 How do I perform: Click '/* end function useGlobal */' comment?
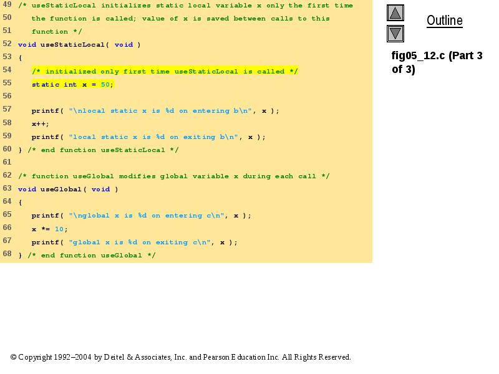coord(92,256)
